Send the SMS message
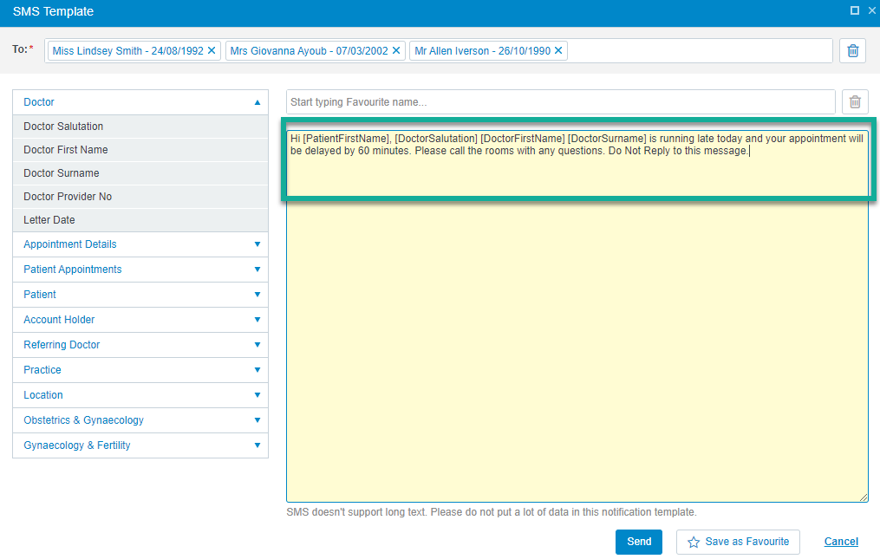Viewport: 880px width, 559px height. [x=639, y=542]
